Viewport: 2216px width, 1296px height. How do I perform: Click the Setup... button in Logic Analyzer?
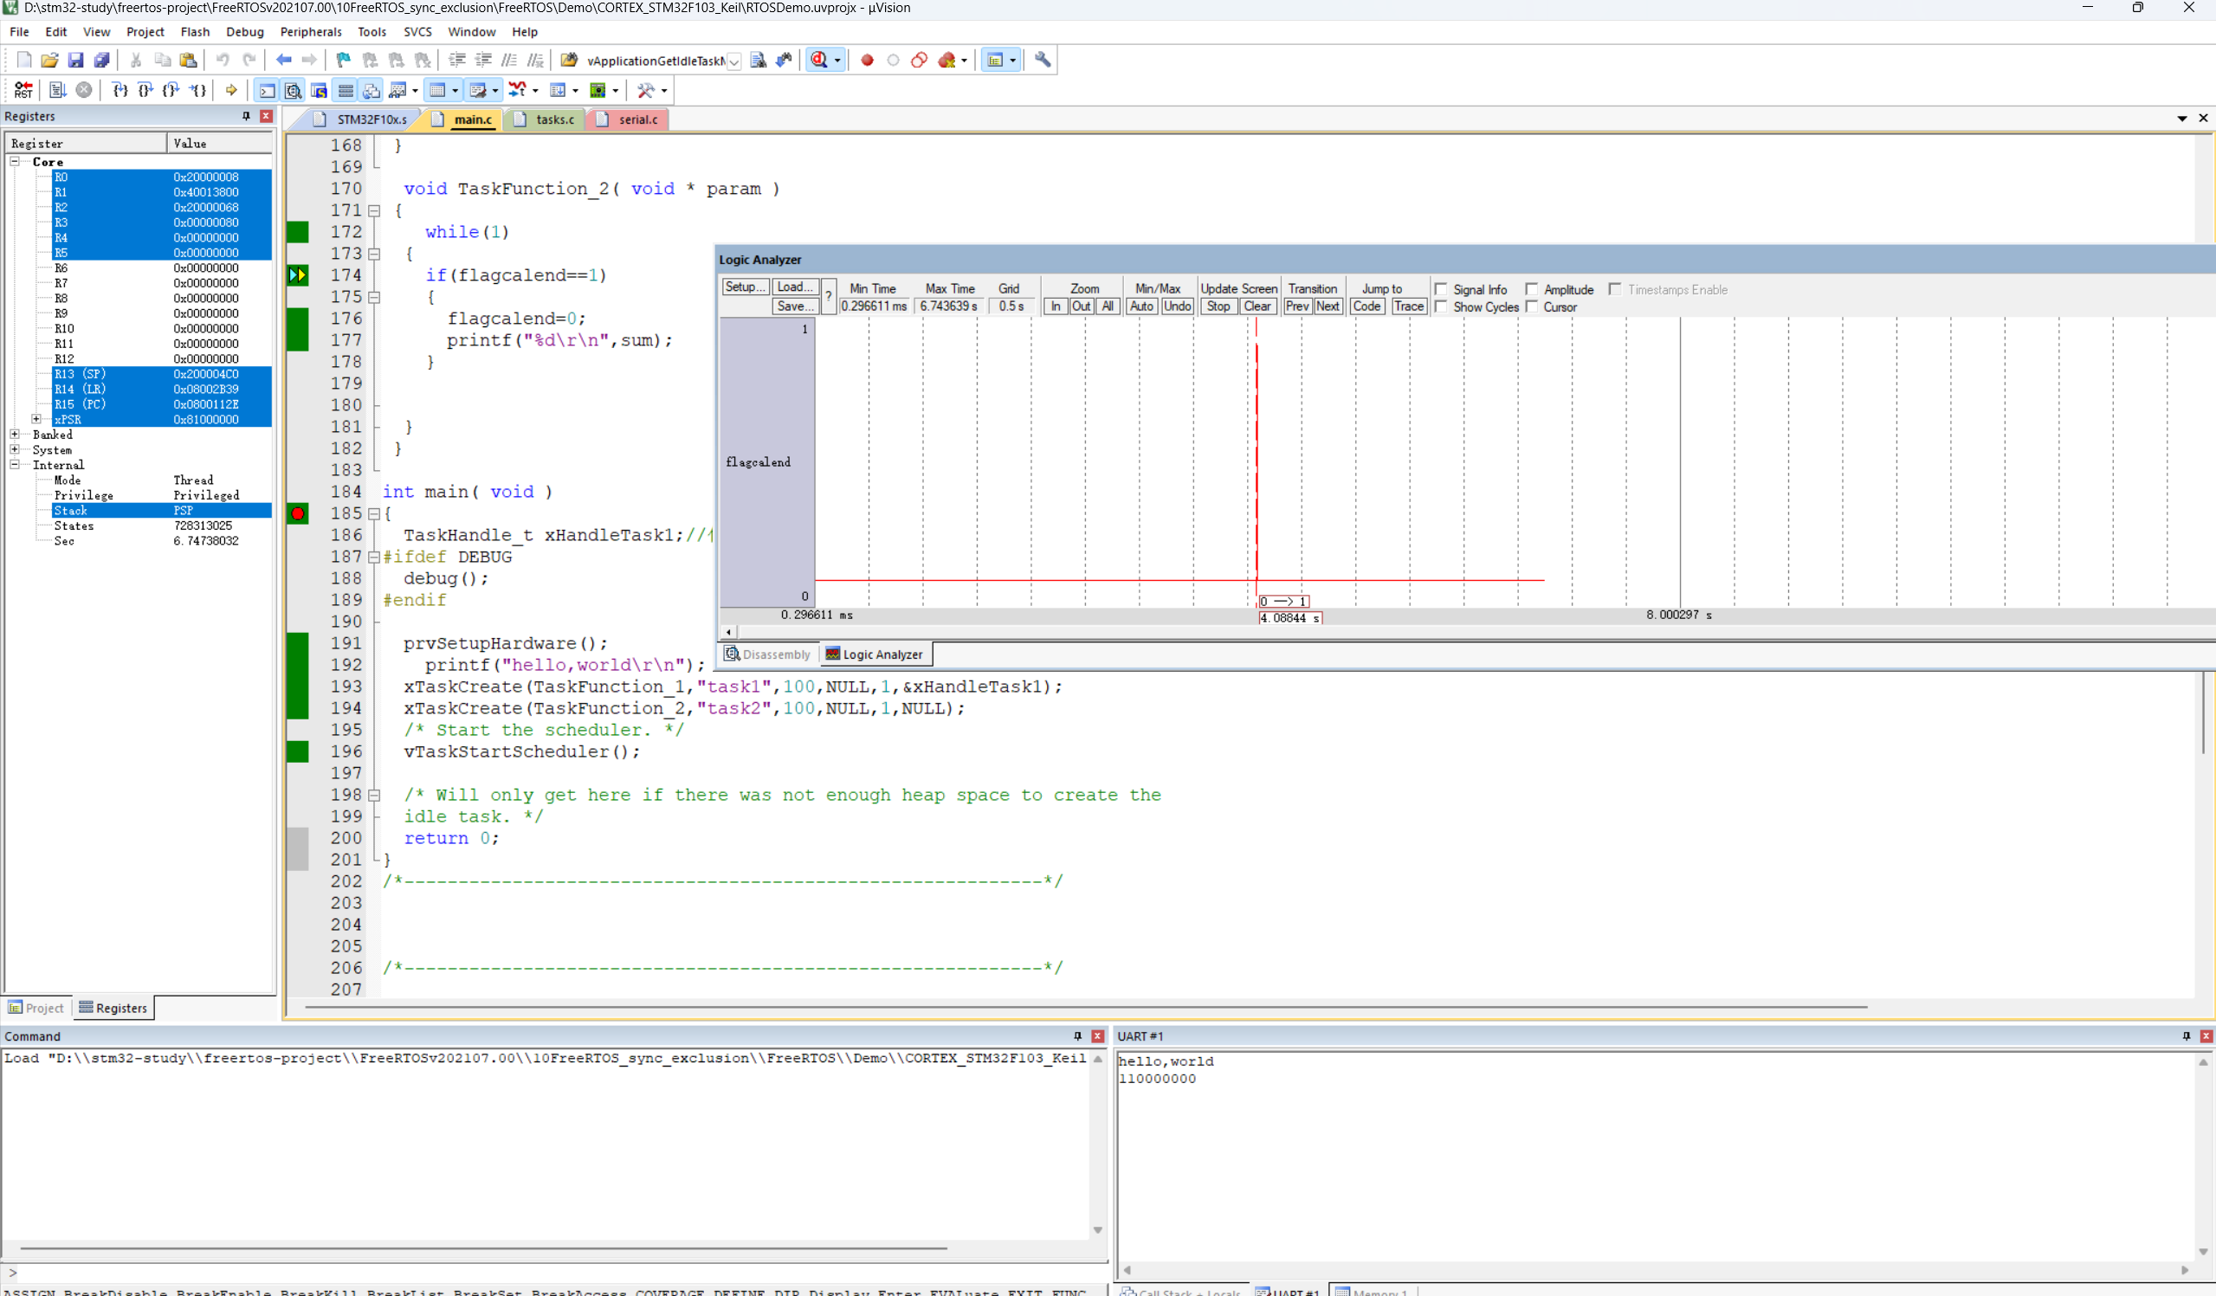point(745,287)
